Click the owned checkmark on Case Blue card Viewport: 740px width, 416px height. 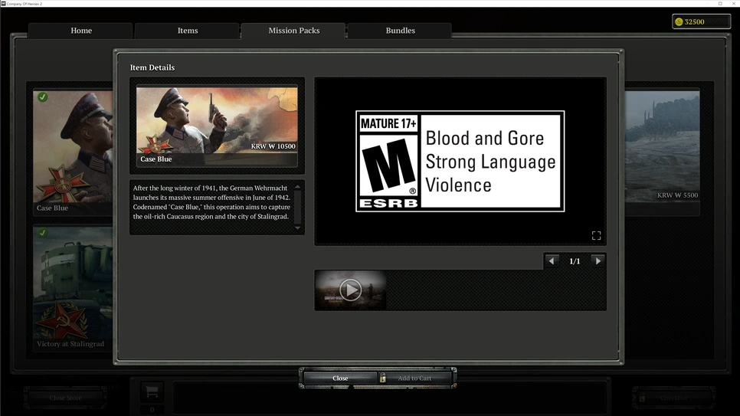[42, 97]
